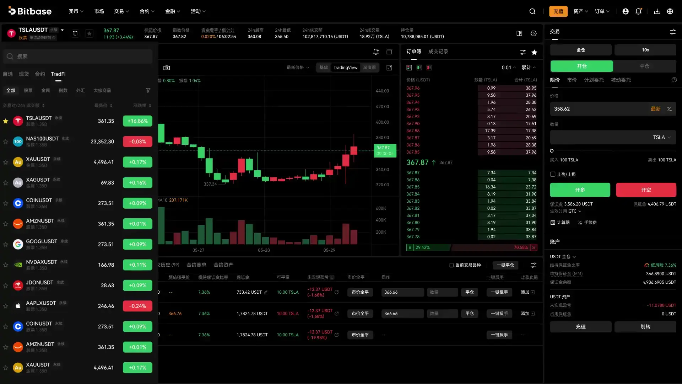Click the pencil edit icon beside 733.42 USDT
Viewport: 682px width, 384px height.
coord(266,292)
